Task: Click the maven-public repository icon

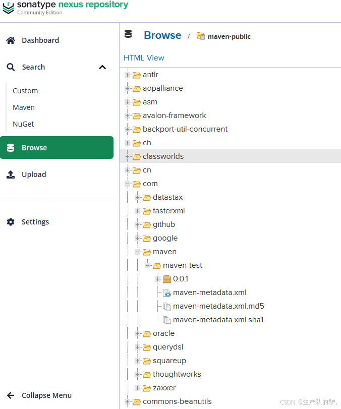Action: pyautogui.click(x=201, y=36)
